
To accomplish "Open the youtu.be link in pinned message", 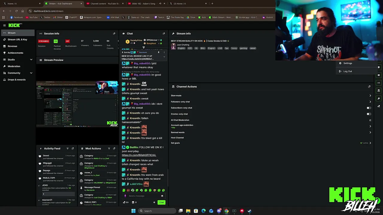I will coord(138,59).
